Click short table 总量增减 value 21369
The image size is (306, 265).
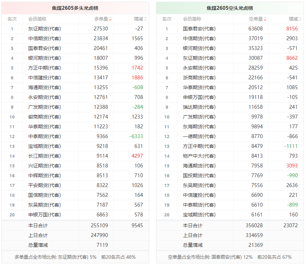click(256, 245)
